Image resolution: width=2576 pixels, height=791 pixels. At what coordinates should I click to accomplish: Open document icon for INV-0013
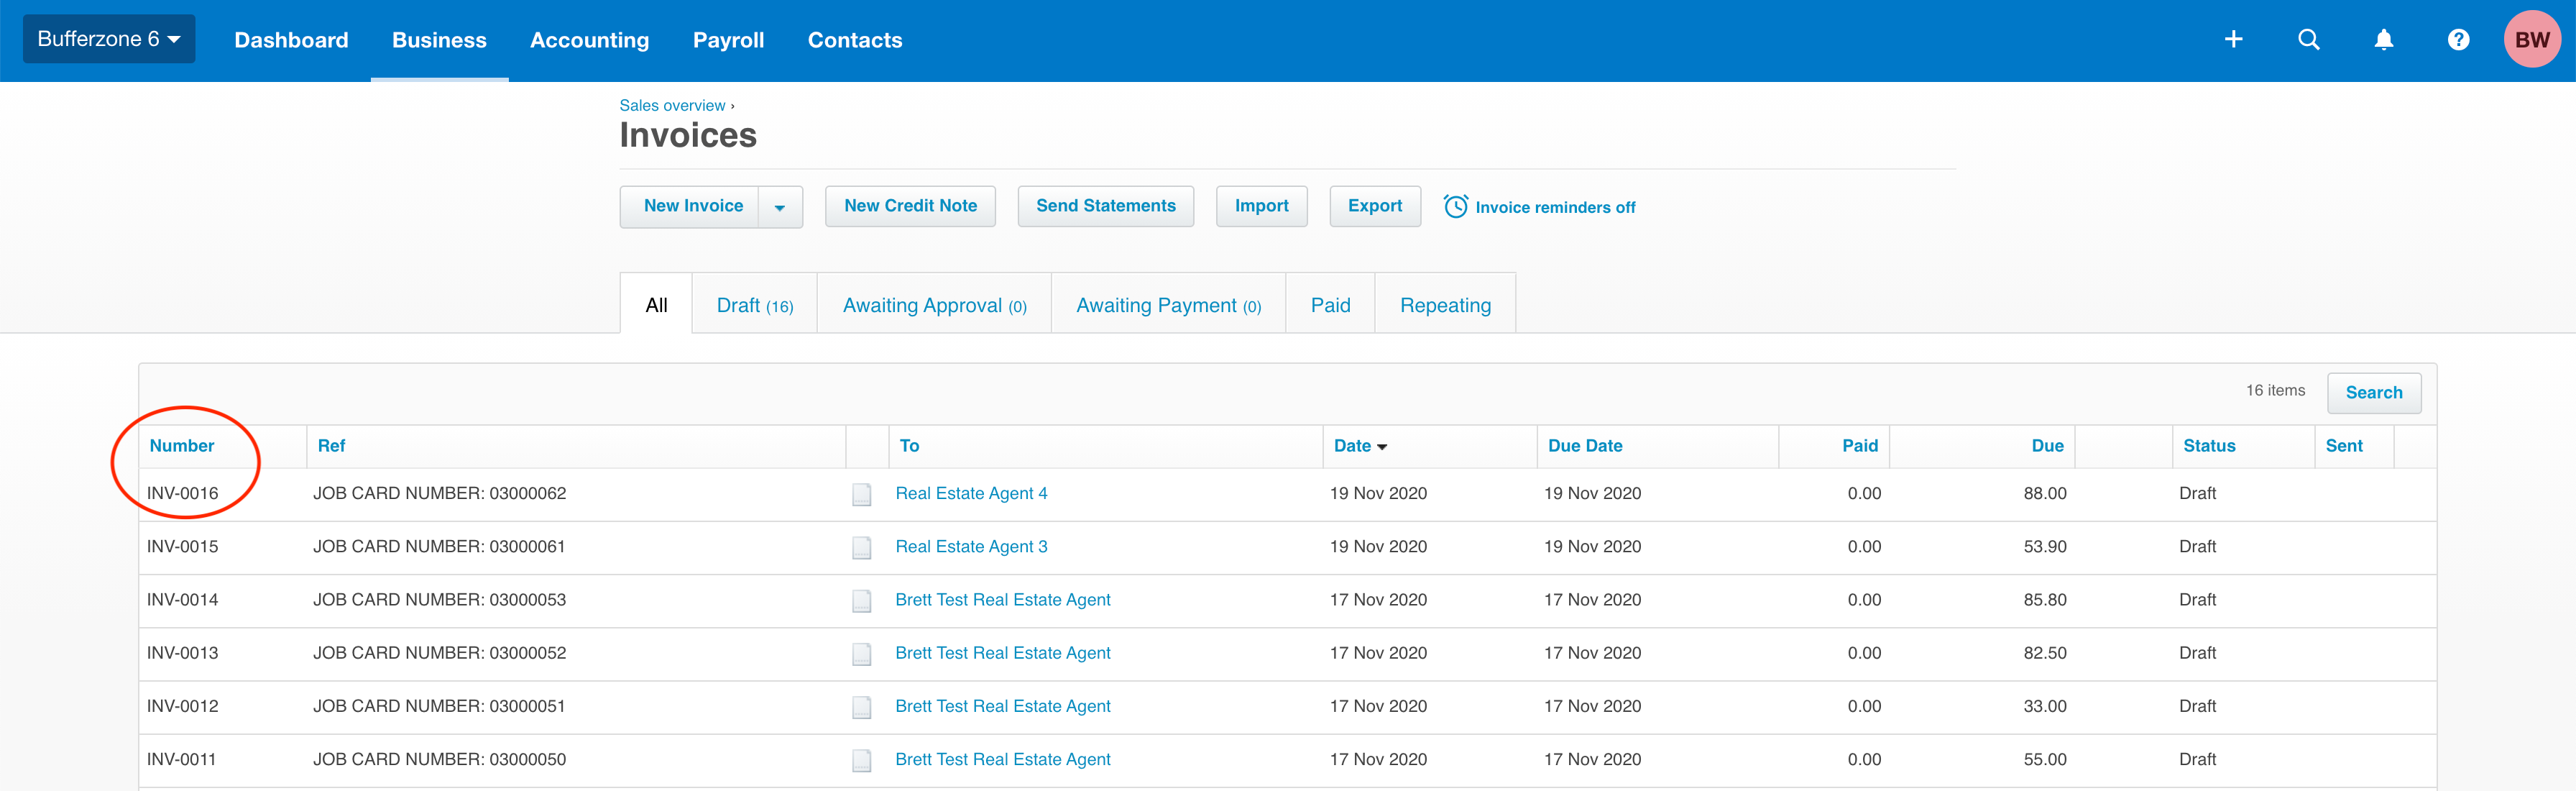pos(861,653)
